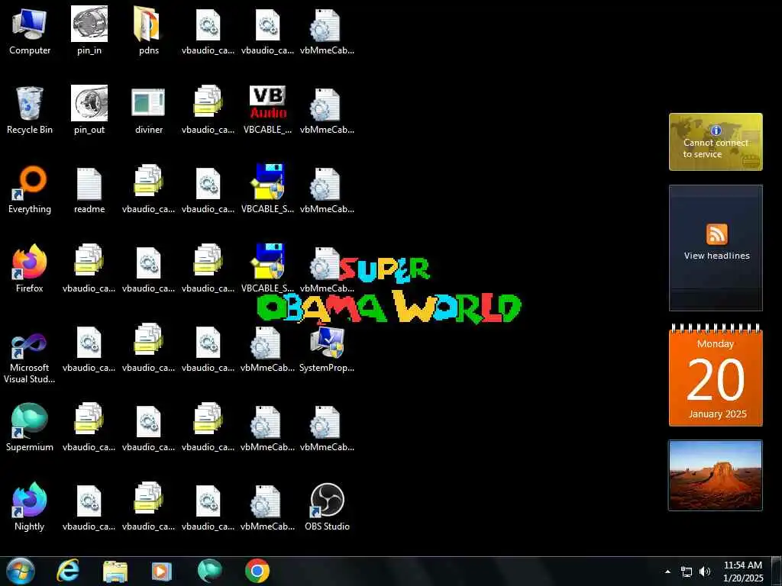Image resolution: width=782 pixels, height=586 pixels.
Task: Click the slideshow gadget desert picture
Action: click(716, 475)
